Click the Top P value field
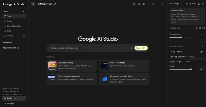The height and width of the screenshot is (107, 206). point(202,69)
